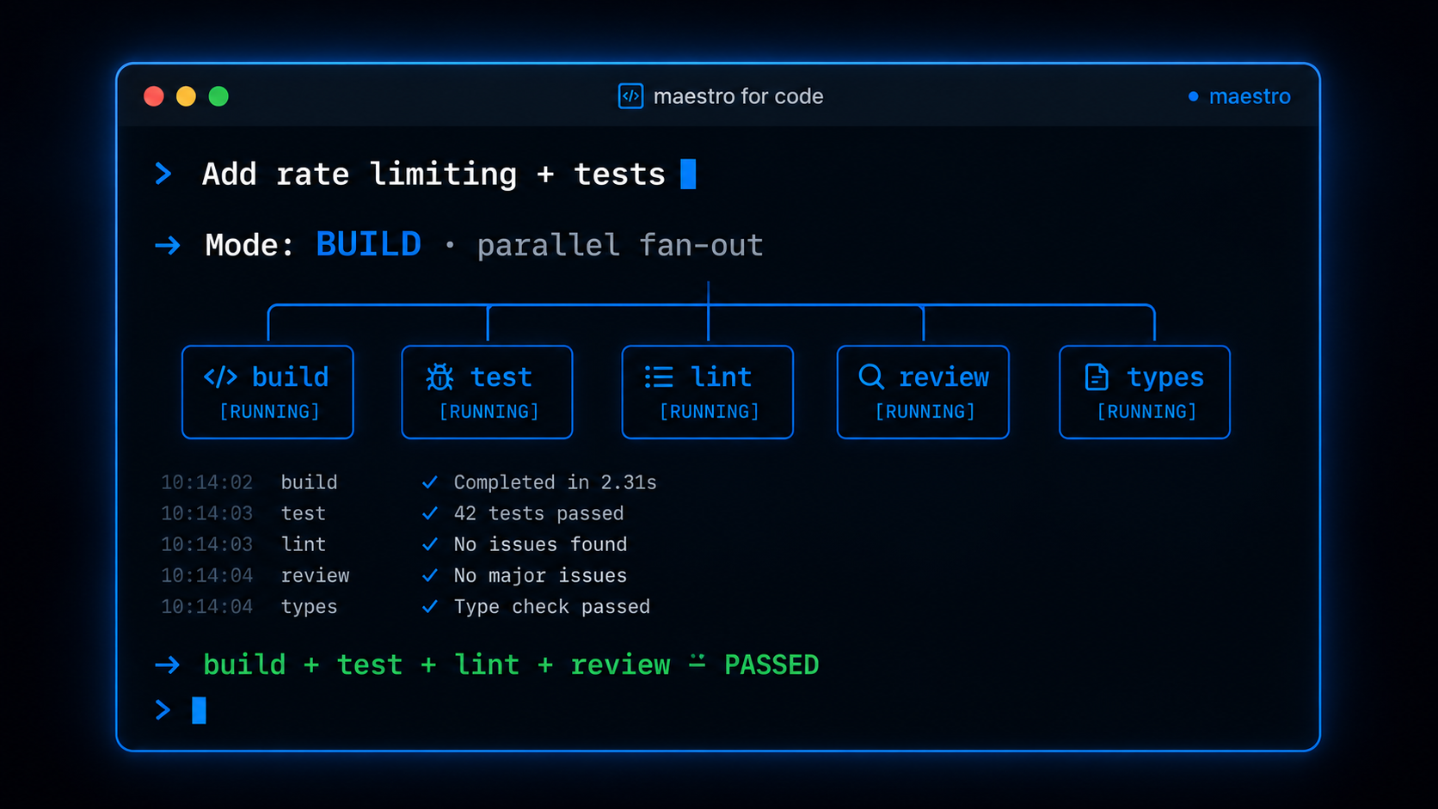This screenshot has height=809, width=1438.
Task: Click the RUNNING status in review card
Action: pos(925,412)
